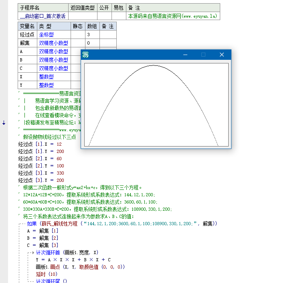
Task: Close the parabola popup window
Action: click(x=222, y=55)
